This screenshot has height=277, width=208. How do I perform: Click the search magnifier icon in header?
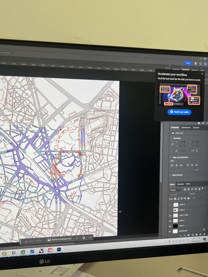coord(200,64)
